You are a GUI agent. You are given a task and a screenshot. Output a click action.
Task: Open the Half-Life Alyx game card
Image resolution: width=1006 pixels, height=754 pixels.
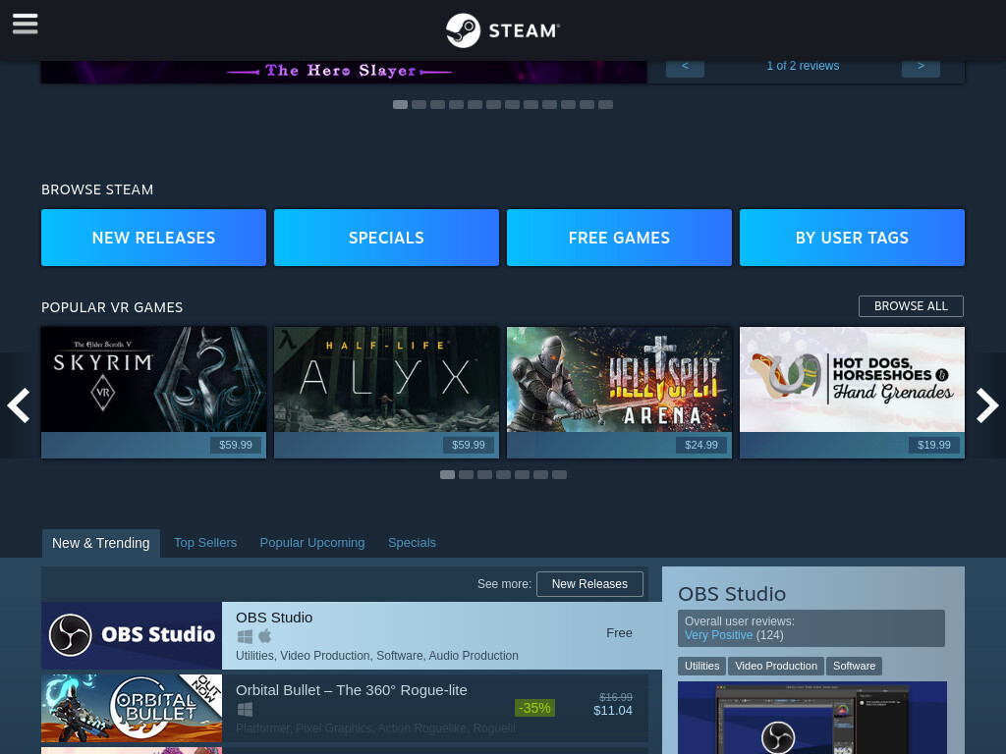click(386, 393)
